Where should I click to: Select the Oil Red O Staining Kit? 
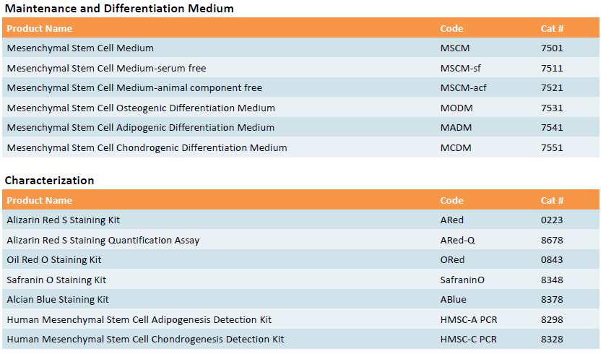pos(54,260)
